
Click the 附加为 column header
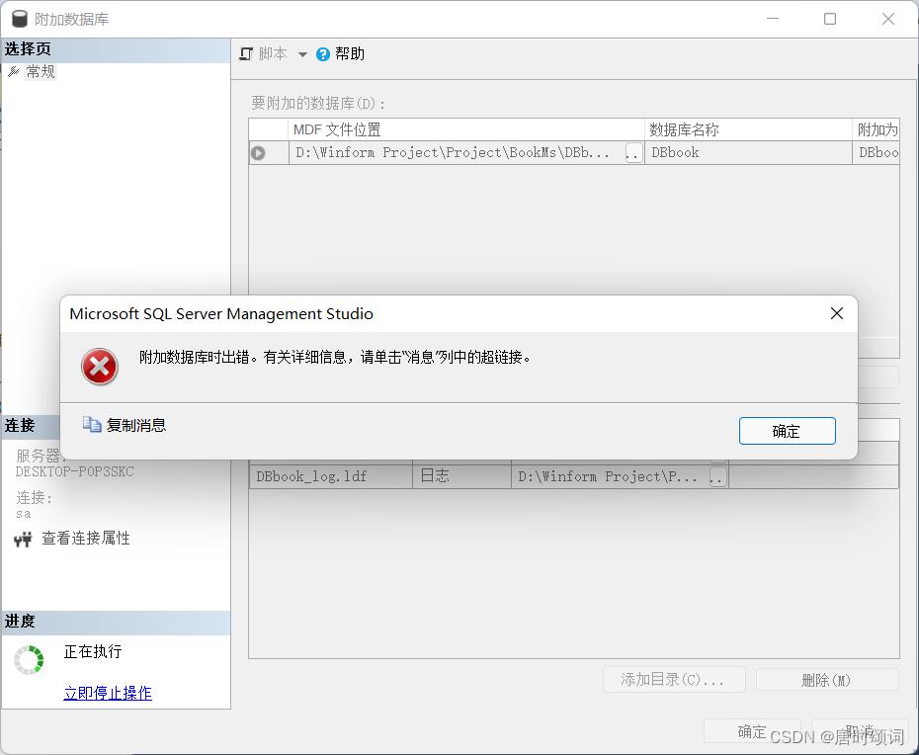(877, 129)
